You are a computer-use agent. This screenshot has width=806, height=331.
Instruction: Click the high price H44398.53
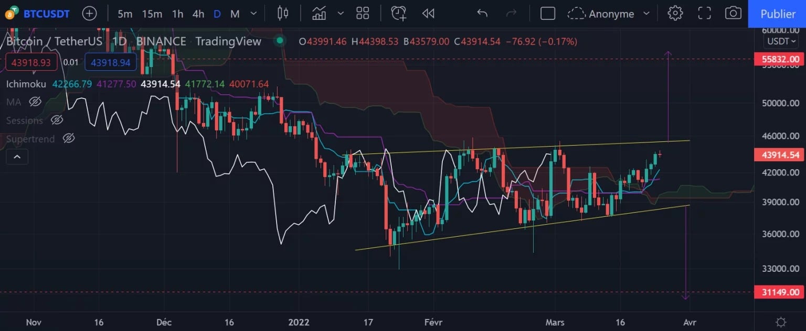click(x=375, y=41)
